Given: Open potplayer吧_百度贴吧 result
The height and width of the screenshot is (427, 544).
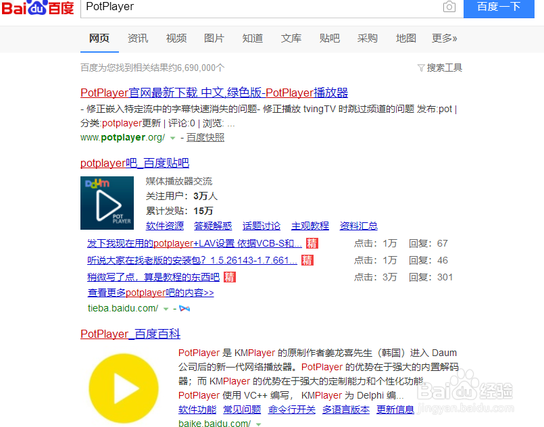Looking at the screenshot, I should tap(134, 163).
